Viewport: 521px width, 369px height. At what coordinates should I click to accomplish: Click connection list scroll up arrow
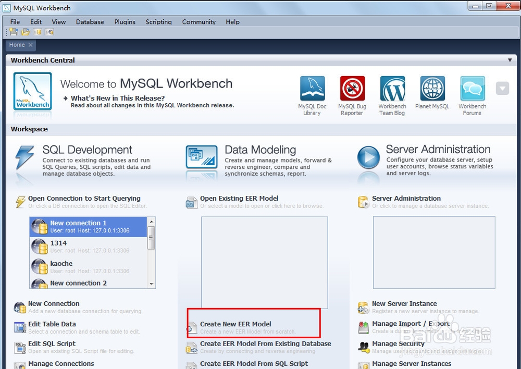point(152,222)
